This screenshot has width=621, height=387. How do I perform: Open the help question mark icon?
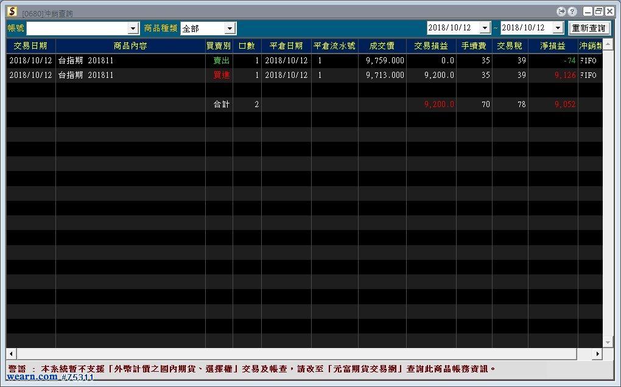tap(572, 12)
